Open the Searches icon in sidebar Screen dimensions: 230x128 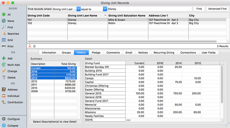tap(4, 34)
